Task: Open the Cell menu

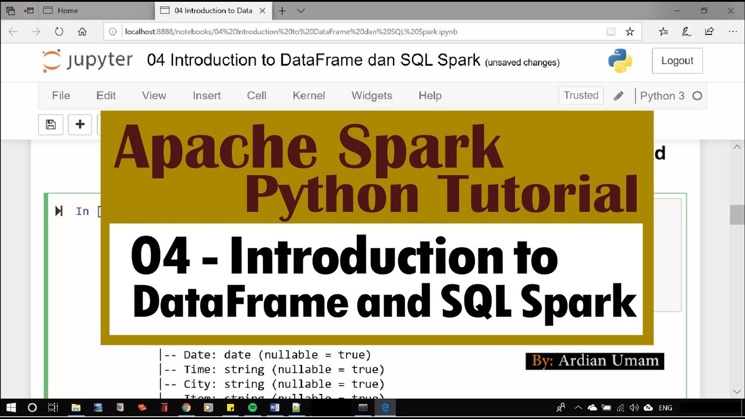Action: pos(257,96)
